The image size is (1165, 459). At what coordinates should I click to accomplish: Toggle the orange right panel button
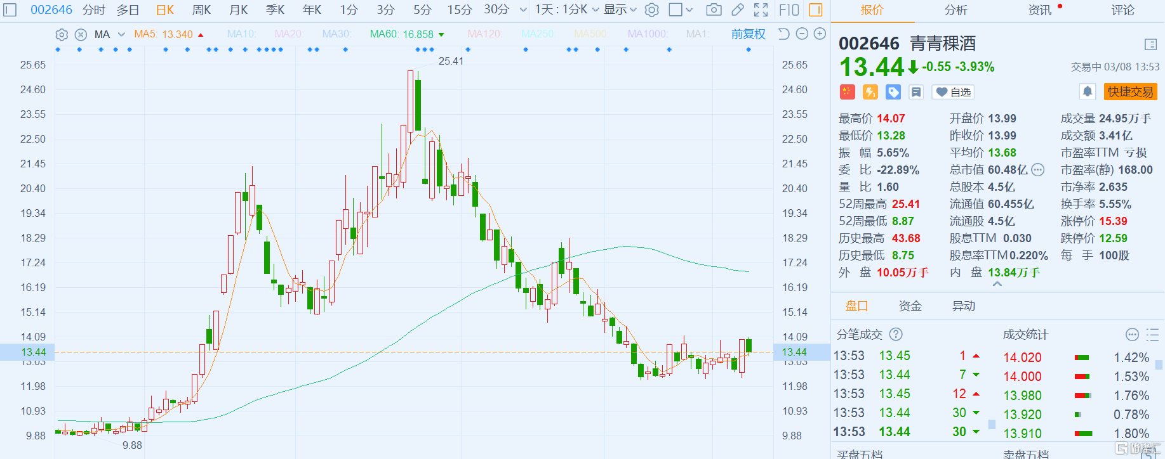[816, 10]
